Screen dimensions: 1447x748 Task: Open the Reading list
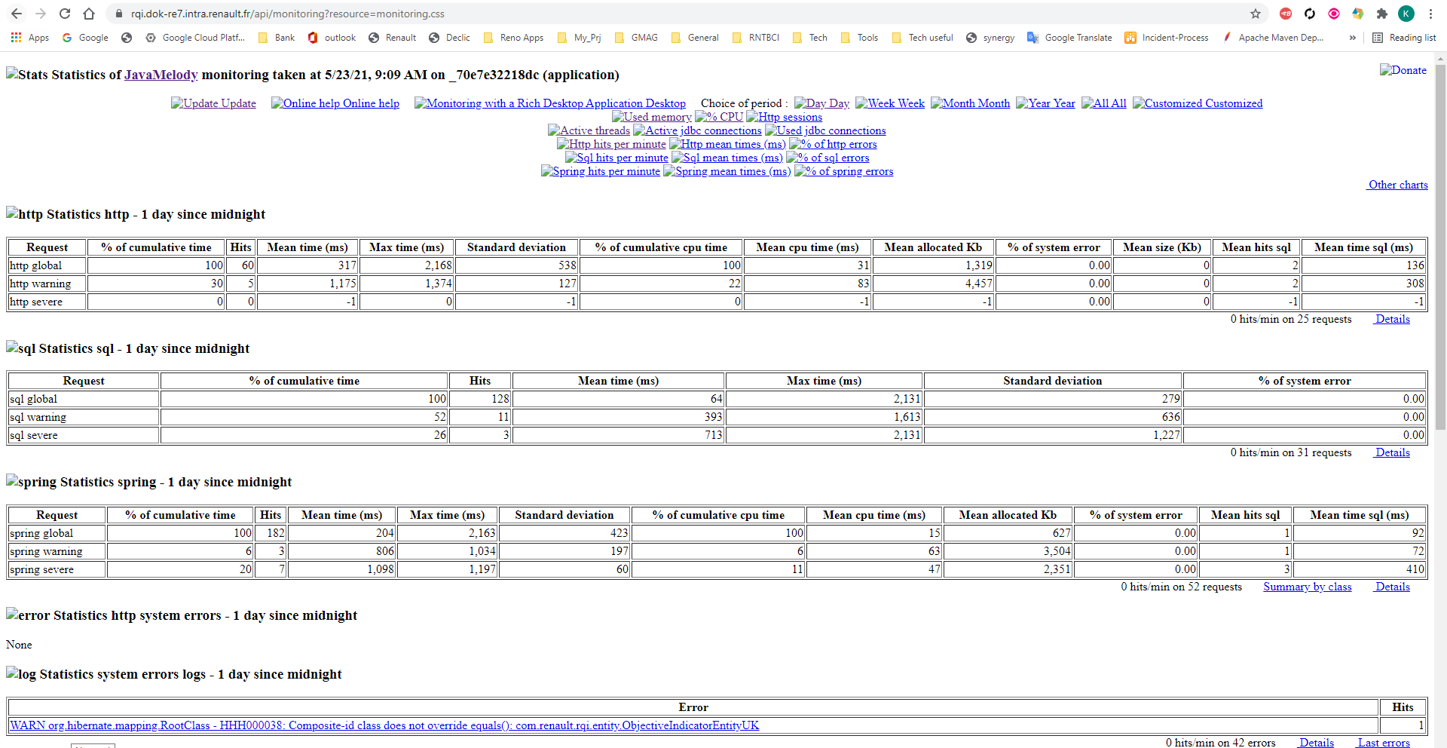(1404, 38)
